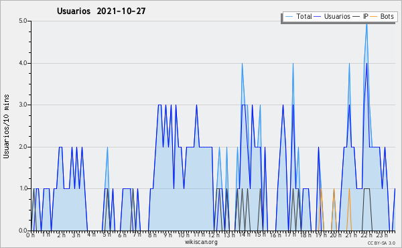Click the wikiscan.org label below chart

pos(201,242)
